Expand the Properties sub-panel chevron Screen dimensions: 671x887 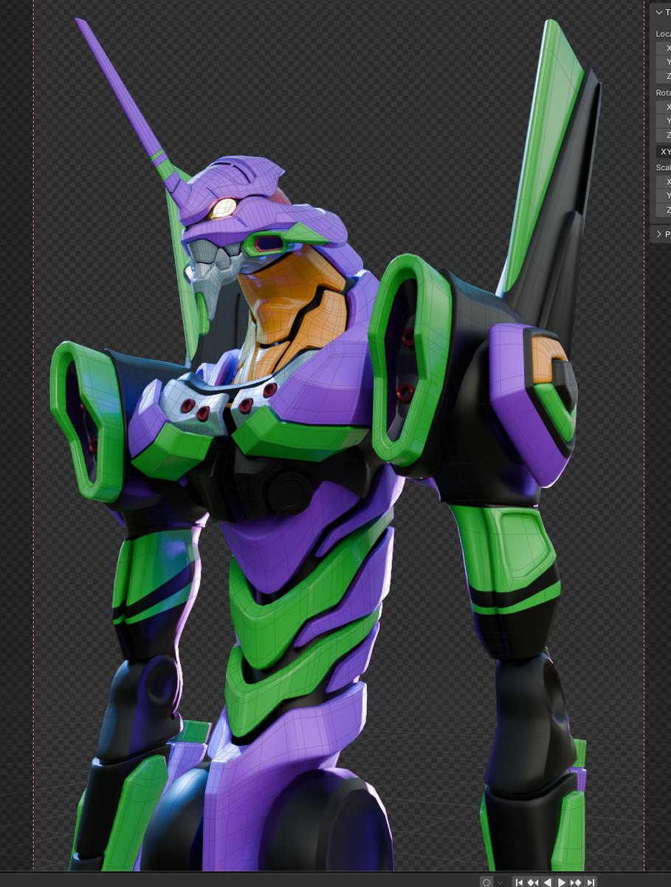point(659,234)
